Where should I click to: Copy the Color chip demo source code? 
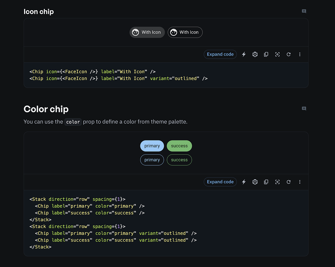266,182
